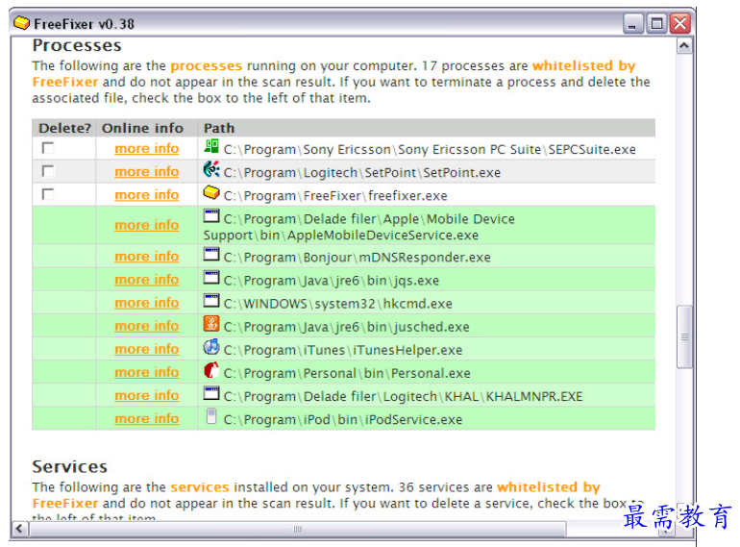Click the Delete? column header

click(64, 128)
